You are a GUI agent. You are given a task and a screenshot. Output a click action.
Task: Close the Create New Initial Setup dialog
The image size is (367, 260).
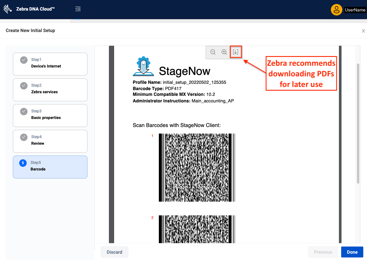tap(363, 31)
